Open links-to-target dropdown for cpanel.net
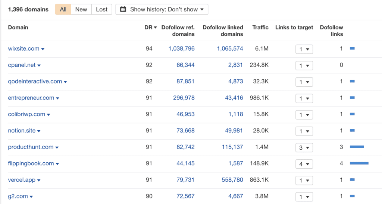382x204 pixels. pos(304,66)
